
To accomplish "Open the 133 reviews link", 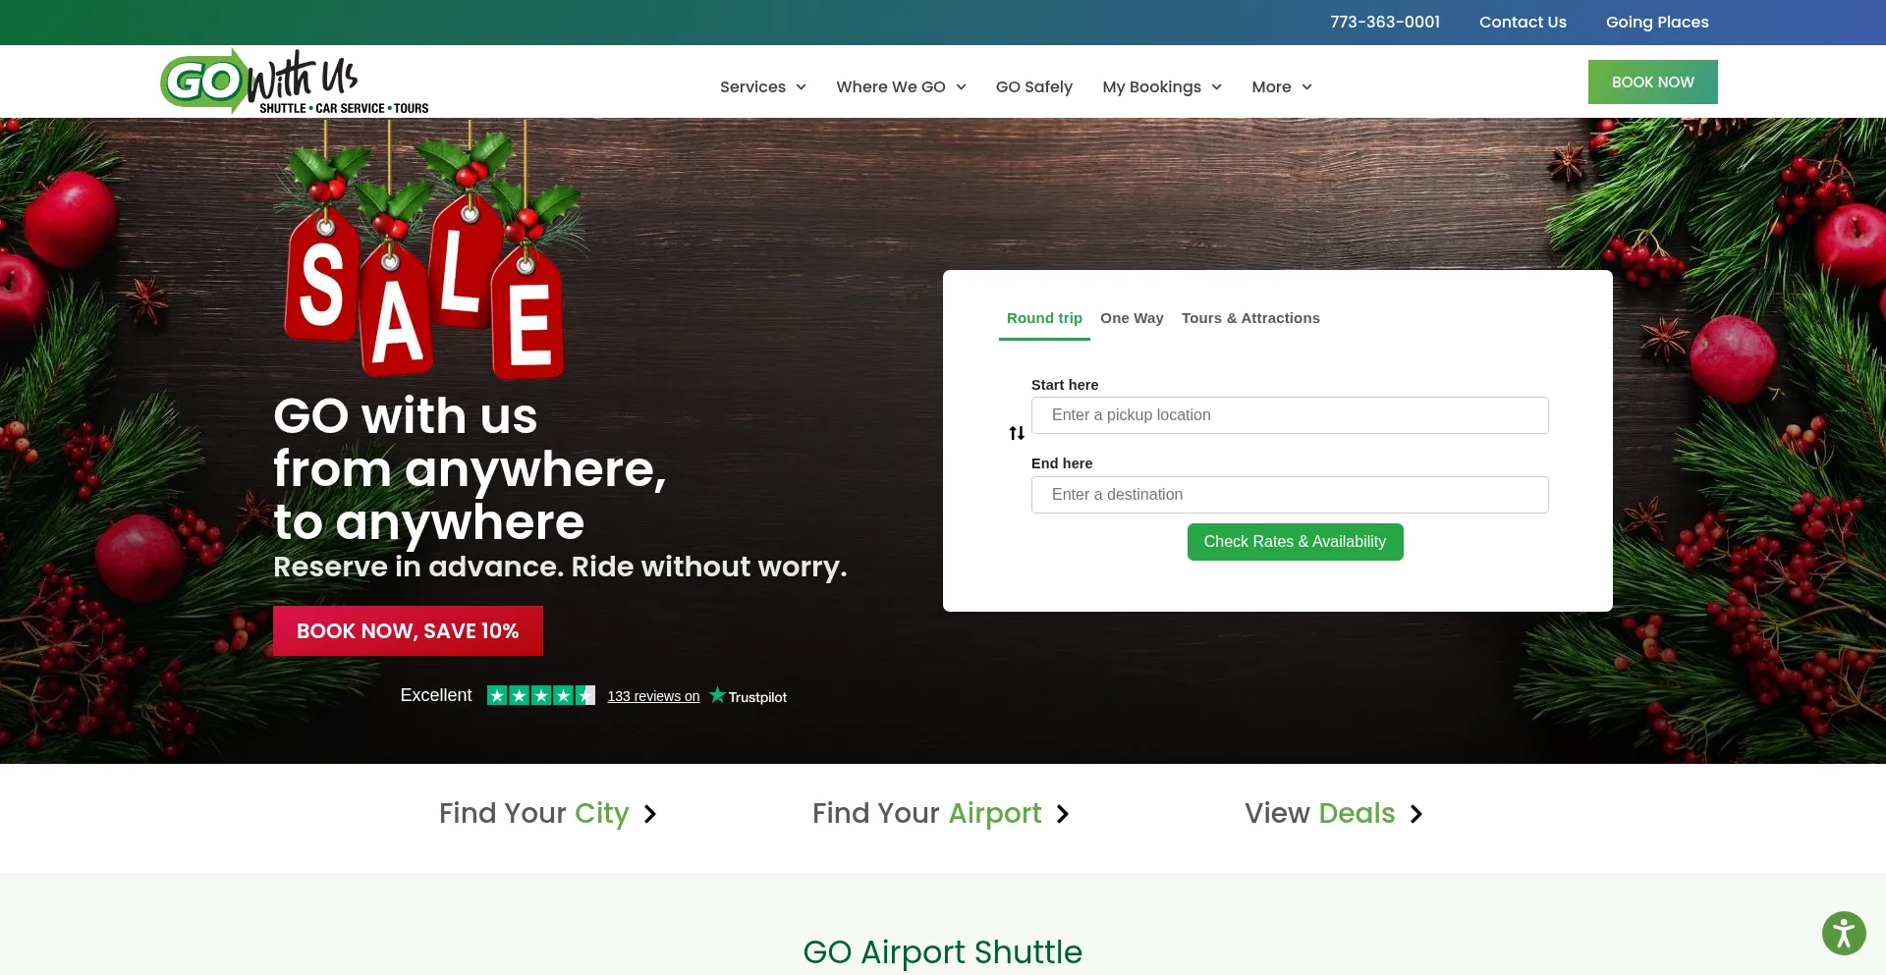I will click(x=653, y=696).
